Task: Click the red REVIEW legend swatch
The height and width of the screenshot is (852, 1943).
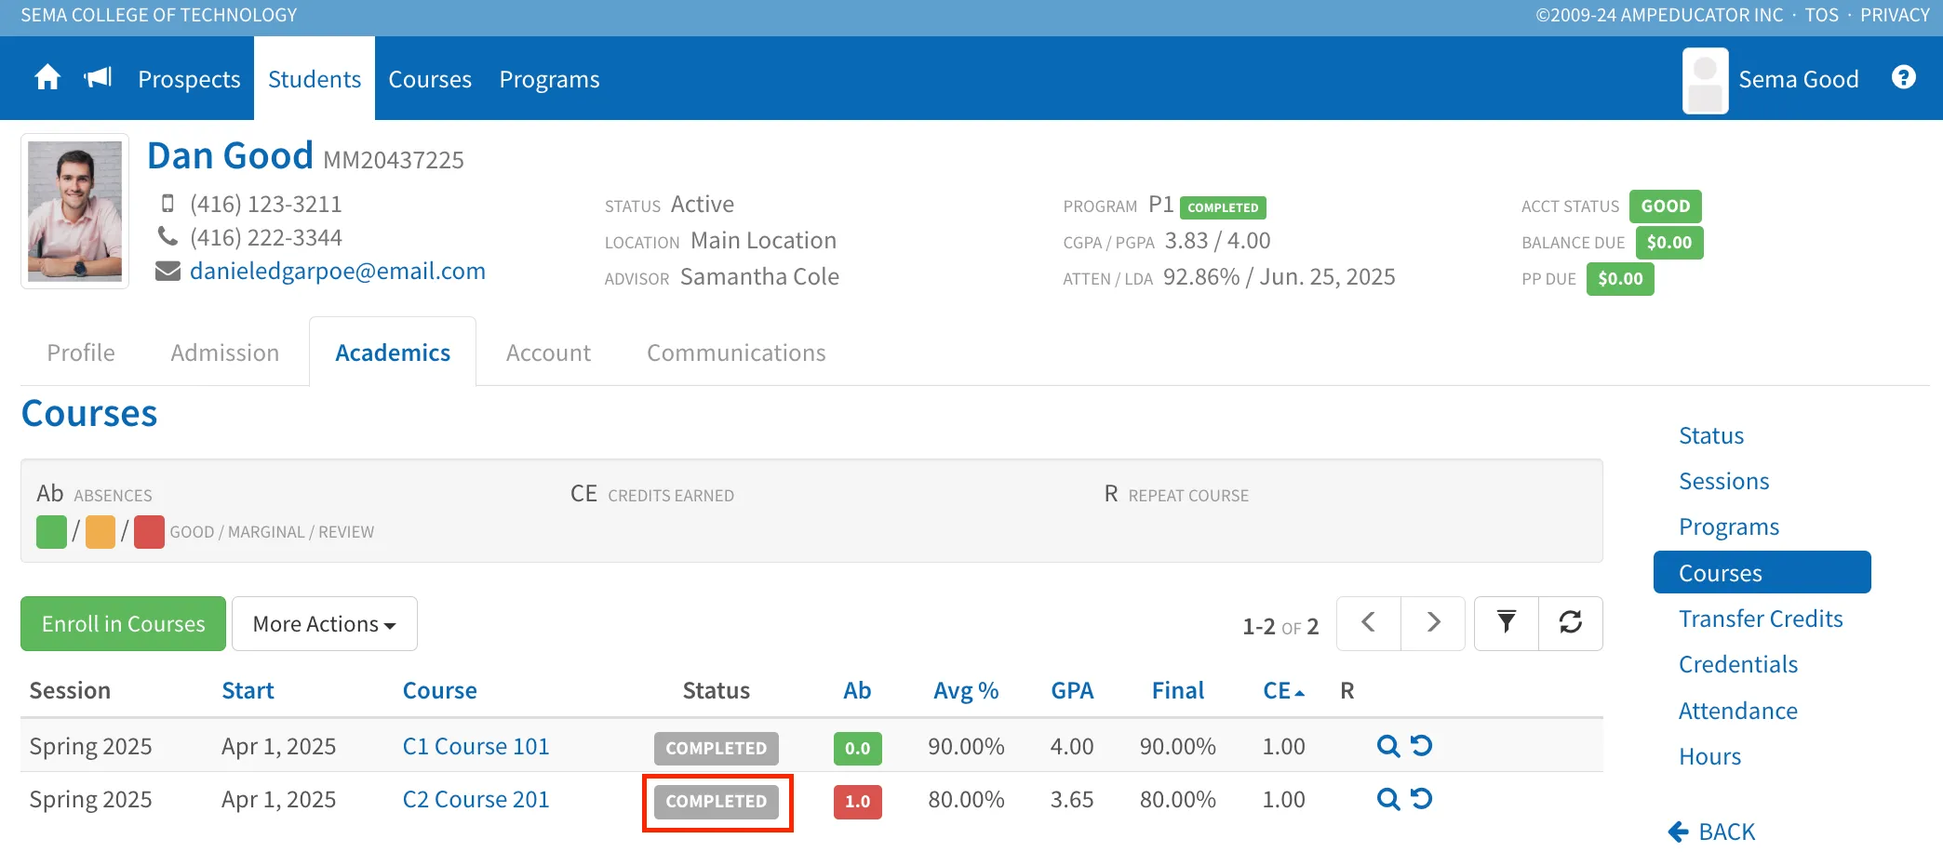Action: 149,532
